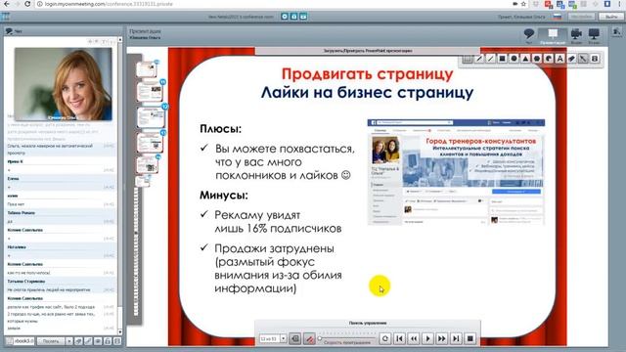
Task: Change language via the Russian flag
Action: tap(558, 17)
